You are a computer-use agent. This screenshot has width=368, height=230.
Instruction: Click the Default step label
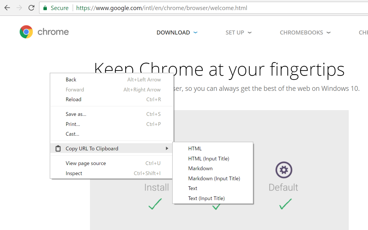[x=283, y=187]
